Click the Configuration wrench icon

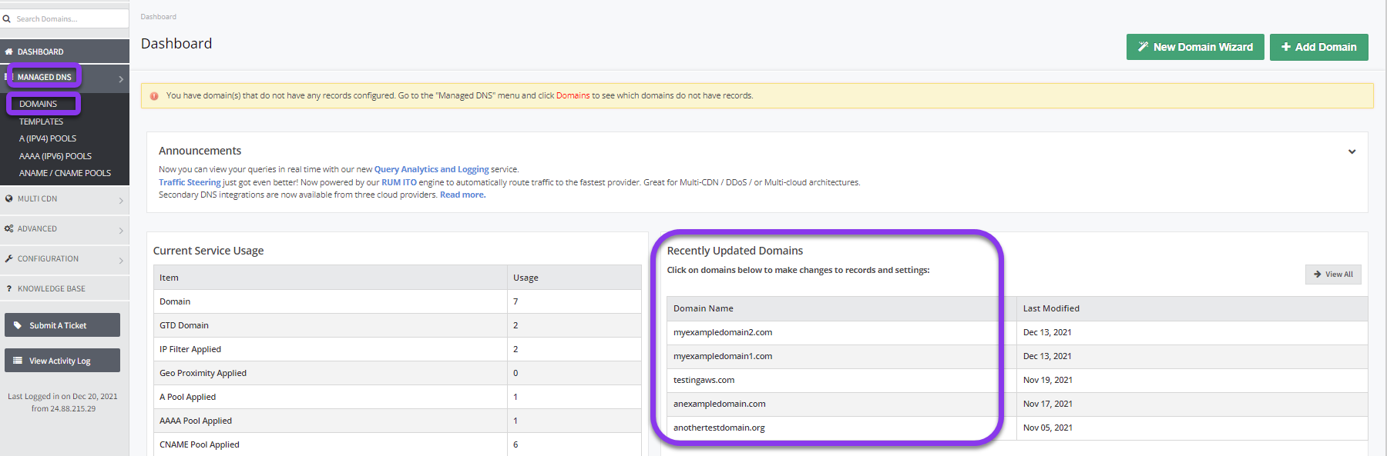(x=9, y=258)
